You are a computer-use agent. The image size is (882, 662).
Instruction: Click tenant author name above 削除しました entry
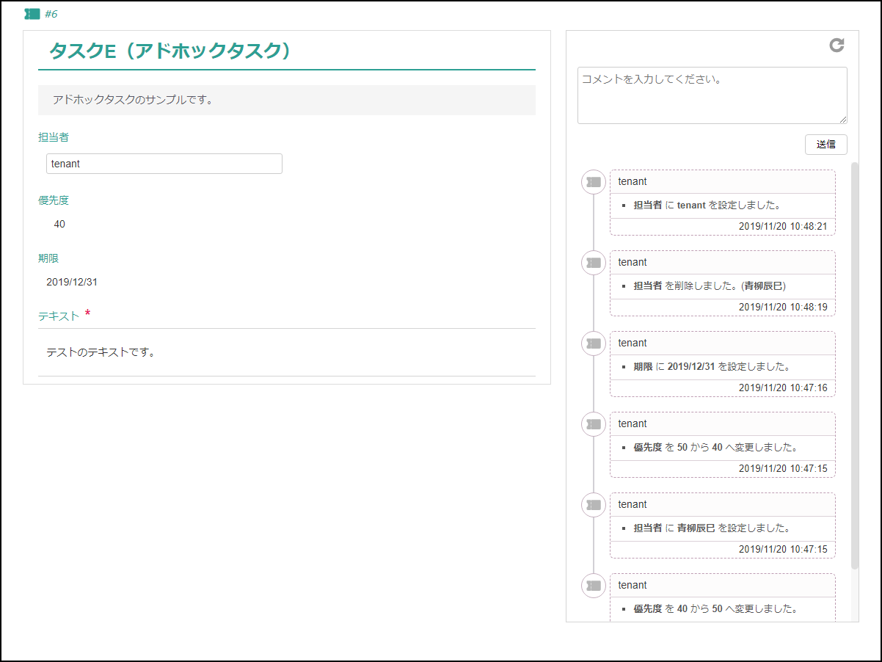pyautogui.click(x=633, y=262)
